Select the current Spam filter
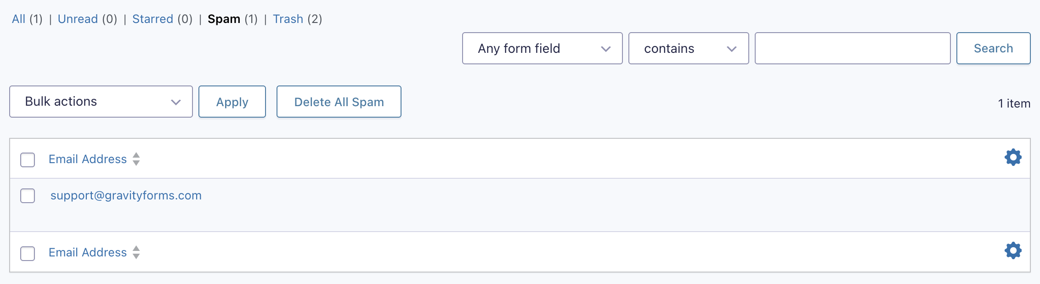1040x284 pixels. pyautogui.click(x=224, y=19)
